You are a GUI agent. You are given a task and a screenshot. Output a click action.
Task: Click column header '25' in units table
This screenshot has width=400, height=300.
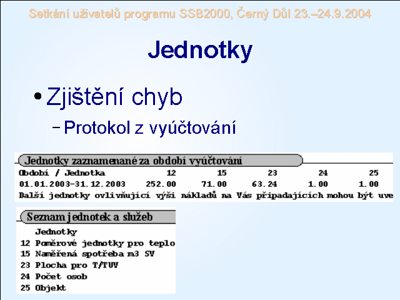(374, 173)
